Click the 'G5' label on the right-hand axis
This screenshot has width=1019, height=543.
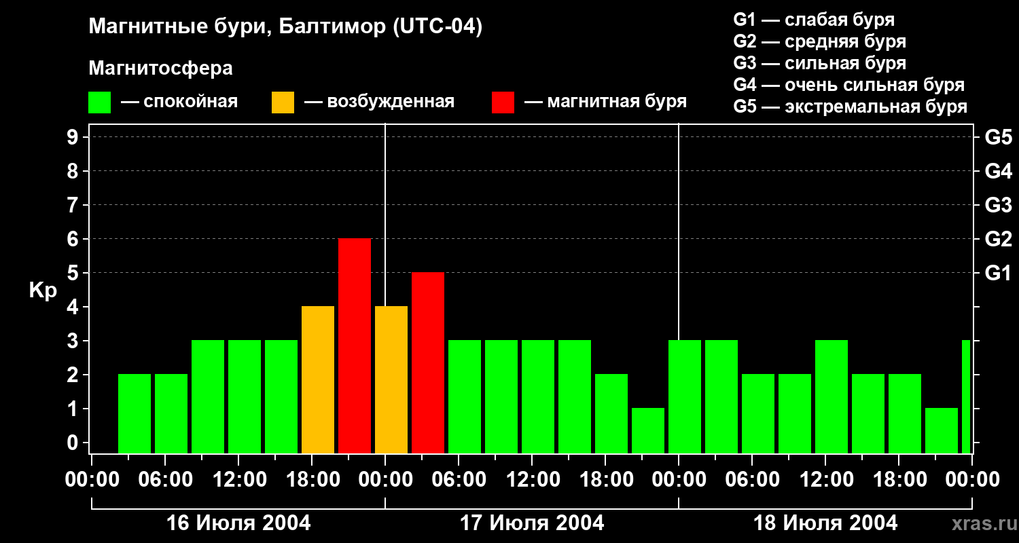click(x=998, y=137)
